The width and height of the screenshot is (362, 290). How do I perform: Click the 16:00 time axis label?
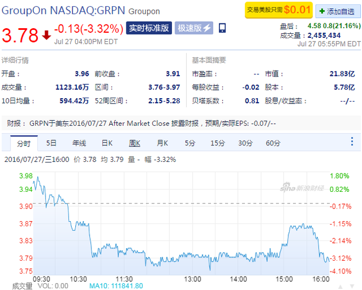pyautogui.click(x=321, y=279)
